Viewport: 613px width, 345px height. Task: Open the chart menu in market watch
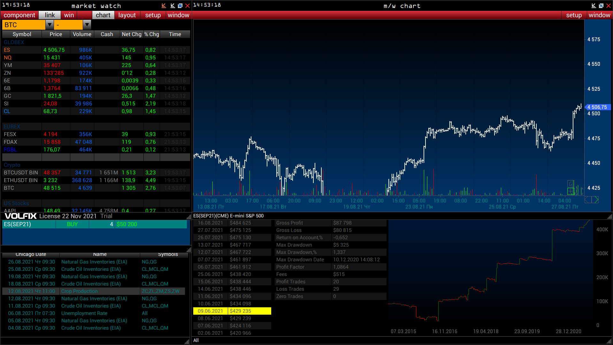[x=103, y=15]
